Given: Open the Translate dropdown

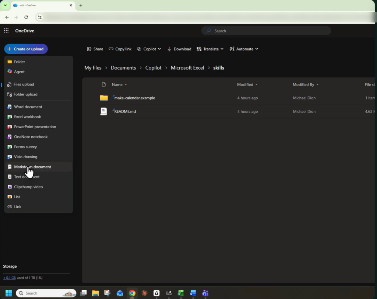Looking at the screenshot, I should (x=210, y=49).
